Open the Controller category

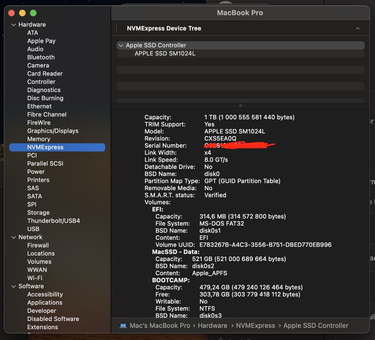(x=41, y=82)
